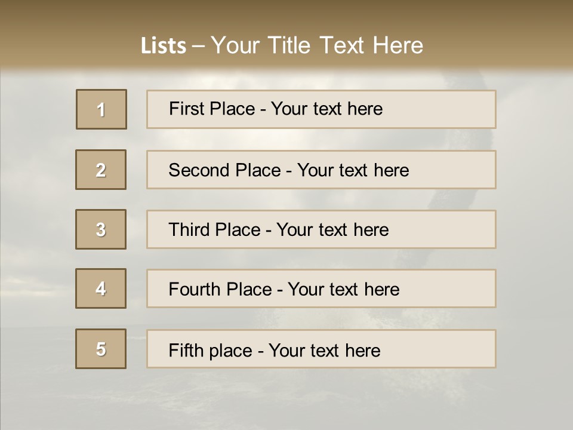Select the bold word Lists
This screenshot has width=573, height=430.
(x=164, y=46)
